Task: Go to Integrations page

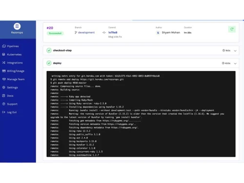Action: tap(15, 63)
